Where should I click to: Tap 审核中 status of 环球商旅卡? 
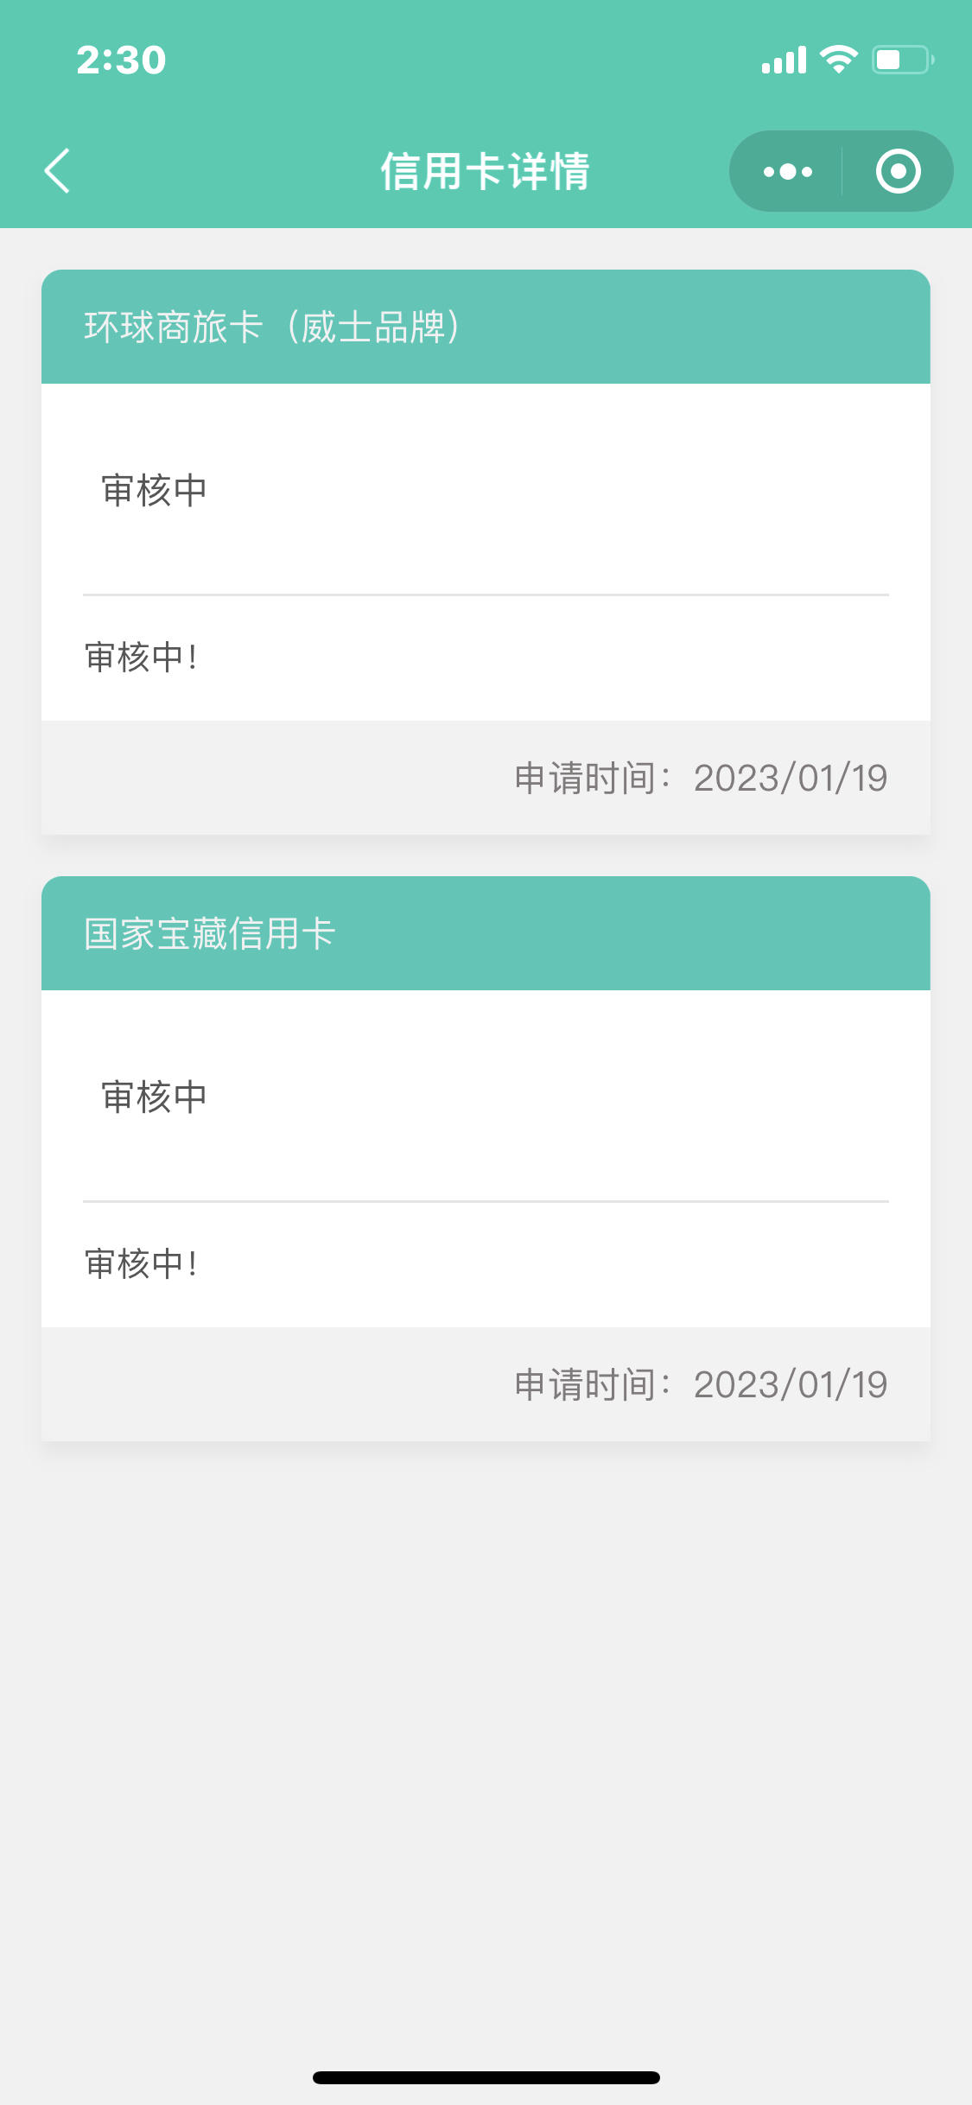[154, 490]
